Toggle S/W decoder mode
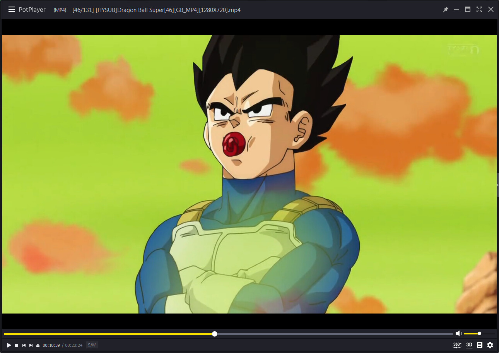499x353 pixels. coord(92,345)
